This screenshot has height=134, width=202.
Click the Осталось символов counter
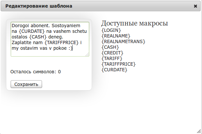tap(36, 72)
